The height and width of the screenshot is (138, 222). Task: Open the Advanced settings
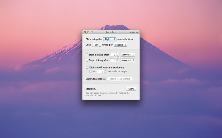[x=133, y=32]
